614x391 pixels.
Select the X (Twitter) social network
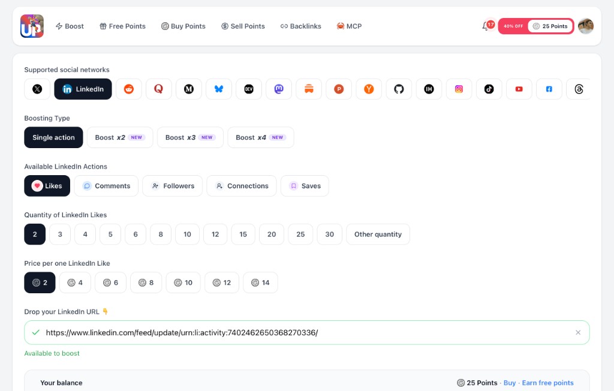(x=37, y=89)
